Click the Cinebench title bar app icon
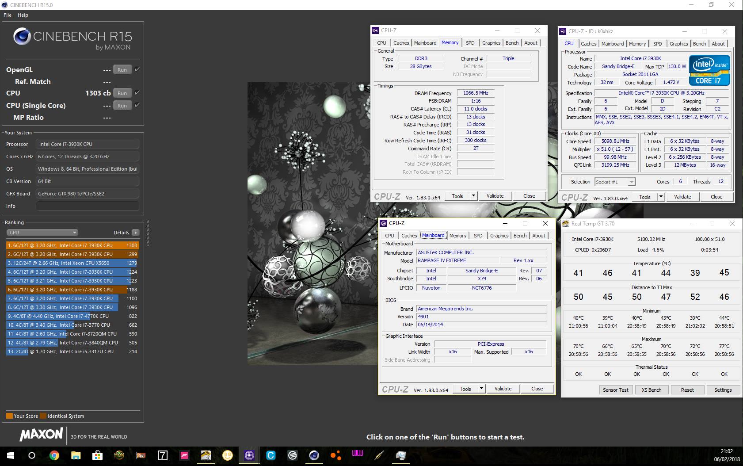The width and height of the screenshot is (743, 466). [x=4, y=5]
